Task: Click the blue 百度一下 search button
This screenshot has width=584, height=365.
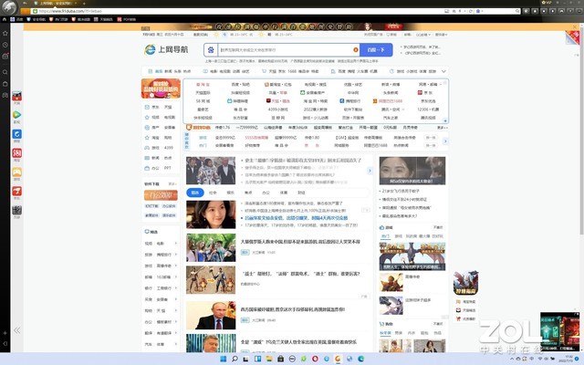Action: coord(376,49)
